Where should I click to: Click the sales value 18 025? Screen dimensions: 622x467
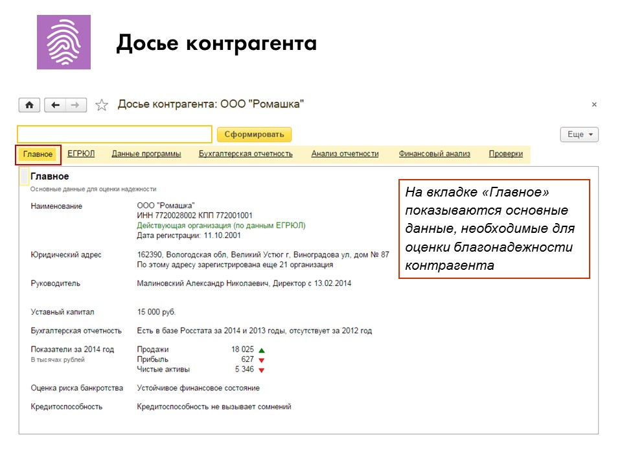click(x=242, y=350)
